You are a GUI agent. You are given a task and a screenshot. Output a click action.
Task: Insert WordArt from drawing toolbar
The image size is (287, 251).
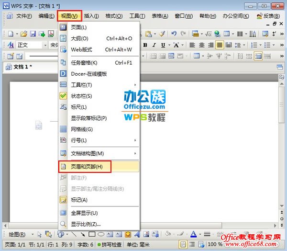point(137,234)
